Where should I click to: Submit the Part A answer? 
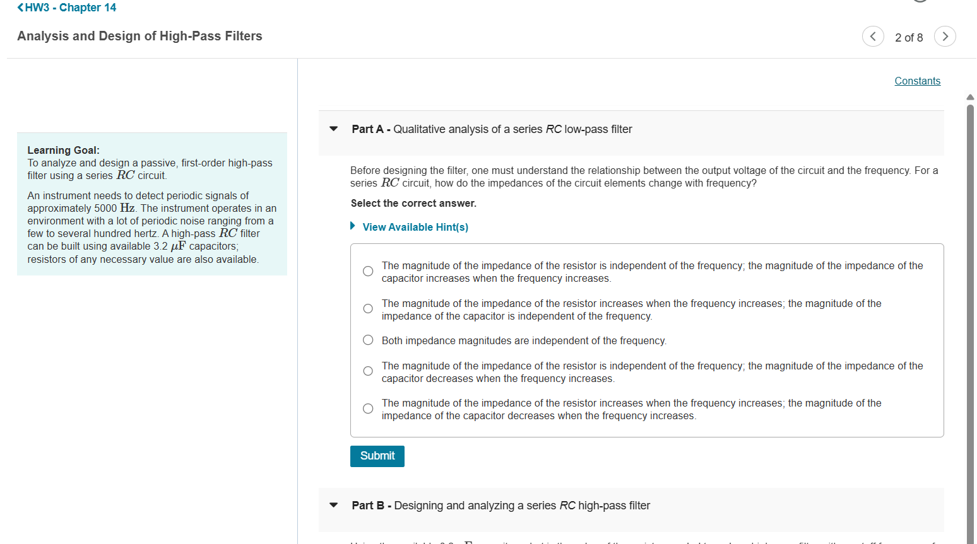tap(377, 456)
